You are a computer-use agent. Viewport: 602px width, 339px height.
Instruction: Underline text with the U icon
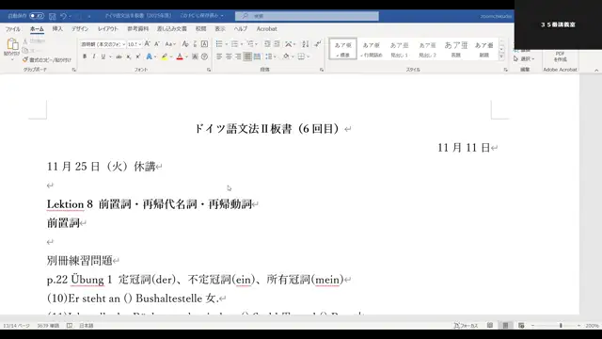pyautogui.click(x=103, y=56)
